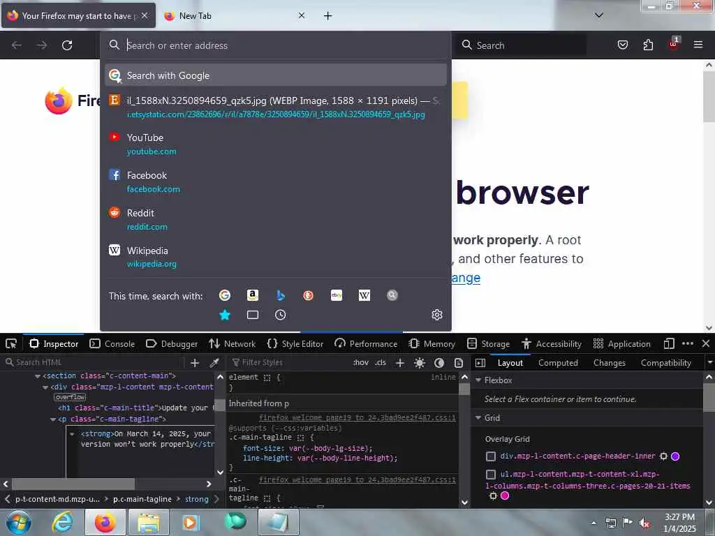Focus the Filter Styles field

click(290, 363)
